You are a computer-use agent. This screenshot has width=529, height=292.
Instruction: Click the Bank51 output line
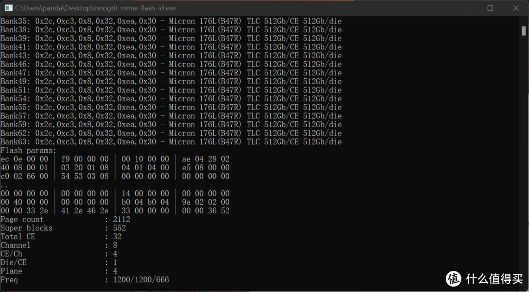171,90
